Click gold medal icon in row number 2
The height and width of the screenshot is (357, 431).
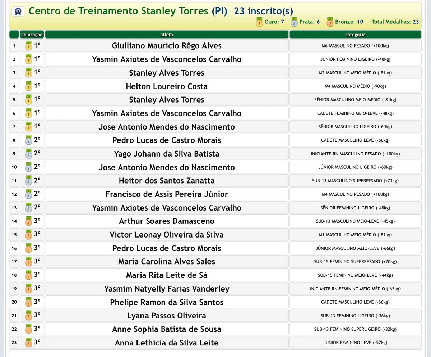point(28,59)
